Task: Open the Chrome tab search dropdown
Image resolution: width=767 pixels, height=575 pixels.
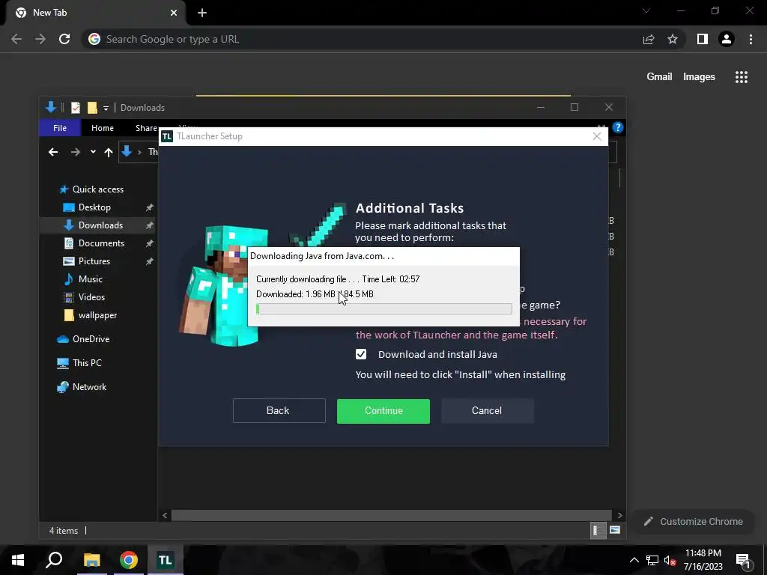Action: [x=646, y=10]
